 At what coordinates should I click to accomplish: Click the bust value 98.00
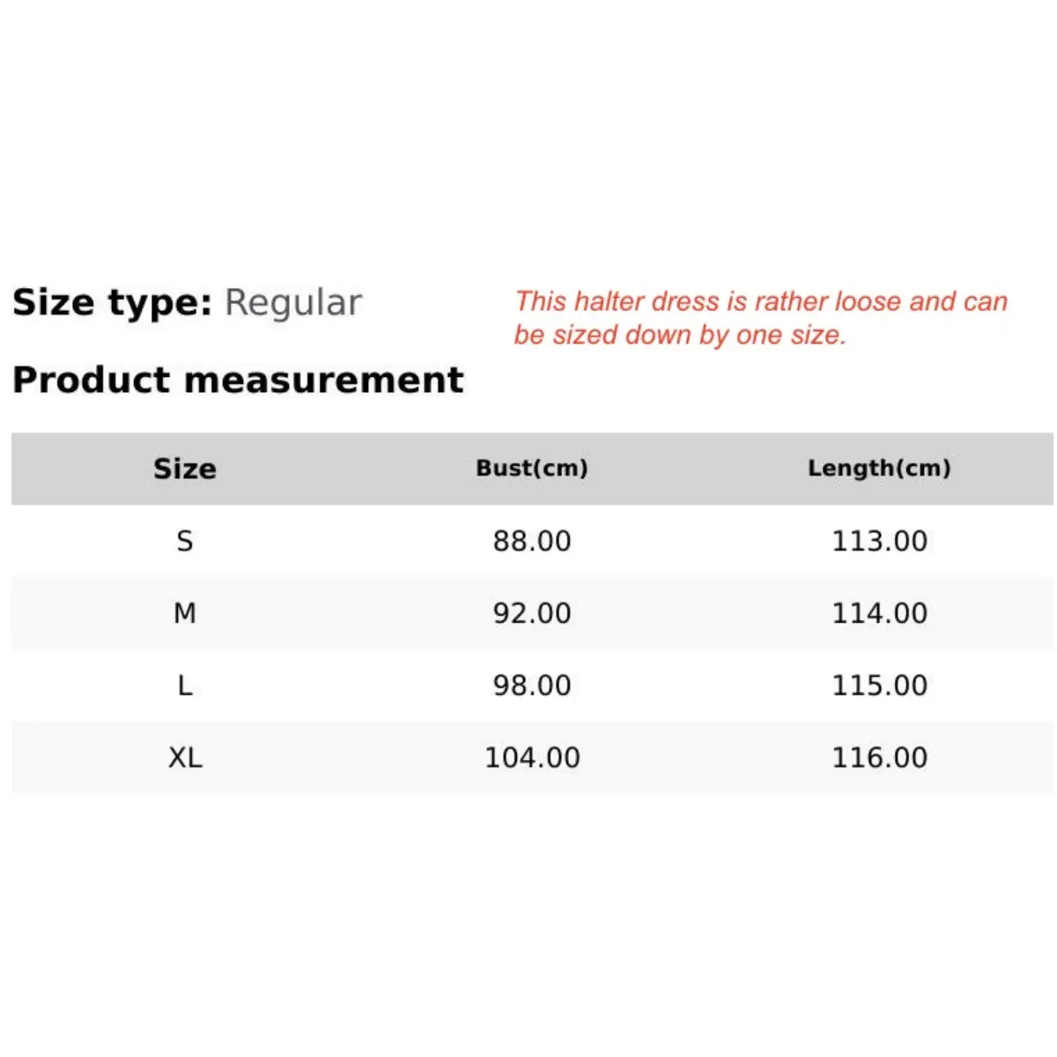pyautogui.click(x=532, y=685)
